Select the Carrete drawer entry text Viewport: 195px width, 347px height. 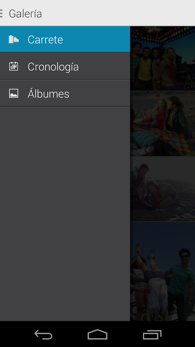click(x=45, y=40)
